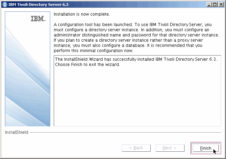Screen dimensions: 226x159
Task: Click 'Installation is now complete.' heading text
Action: (x=82, y=15)
